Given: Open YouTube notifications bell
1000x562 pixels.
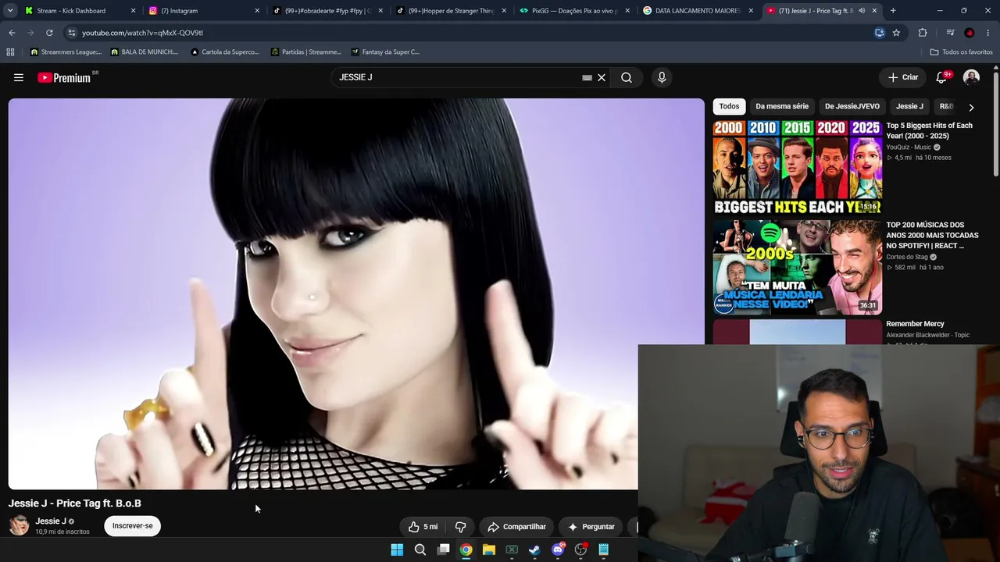Looking at the screenshot, I should [942, 77].
